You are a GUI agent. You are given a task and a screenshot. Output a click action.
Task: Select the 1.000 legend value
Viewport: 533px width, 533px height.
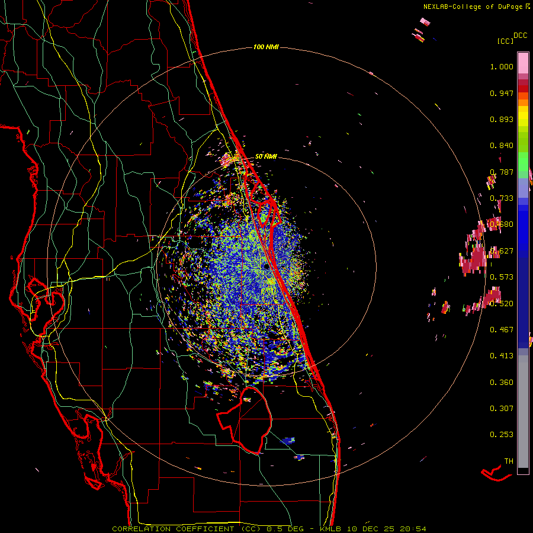tap(502, 66)
